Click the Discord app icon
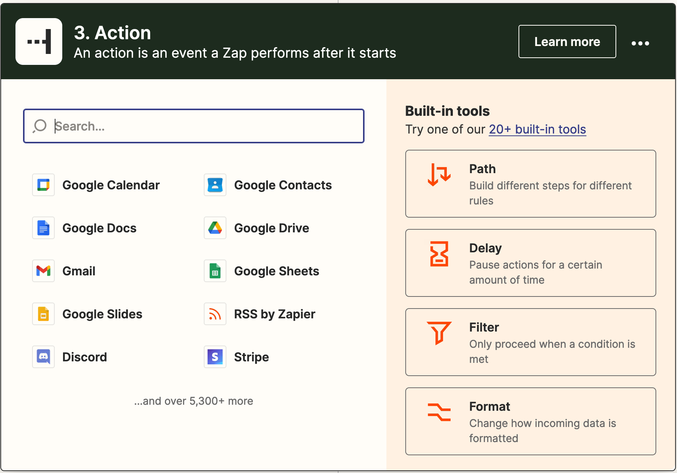Screen dimensions: 677x473 [43, 357]
